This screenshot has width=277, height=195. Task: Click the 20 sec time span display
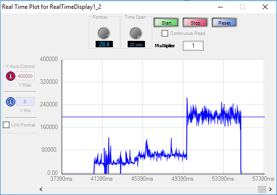tap(136, 44)
